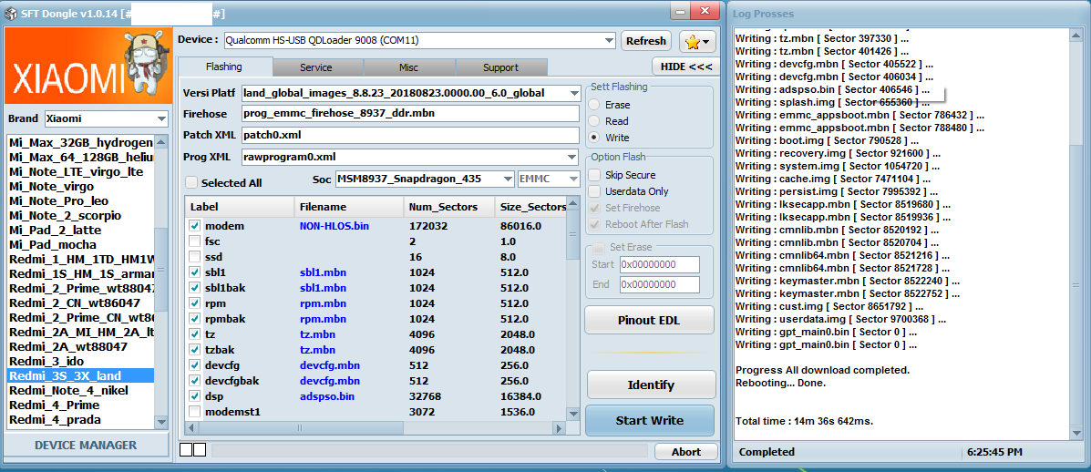Screen dimensions: 1091x472
Task: Open the Brand dropdown
Action: pos(162,118)
